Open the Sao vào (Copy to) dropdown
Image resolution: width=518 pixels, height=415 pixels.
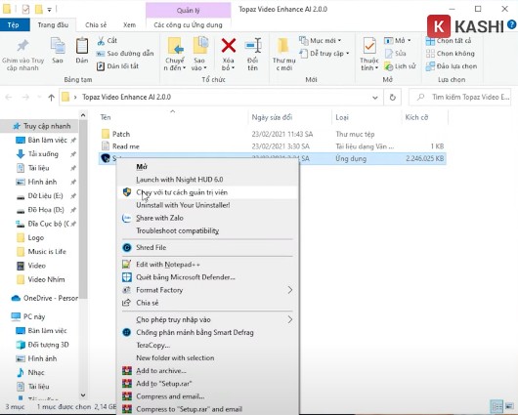pyautogui.click(x=198, y=64)
